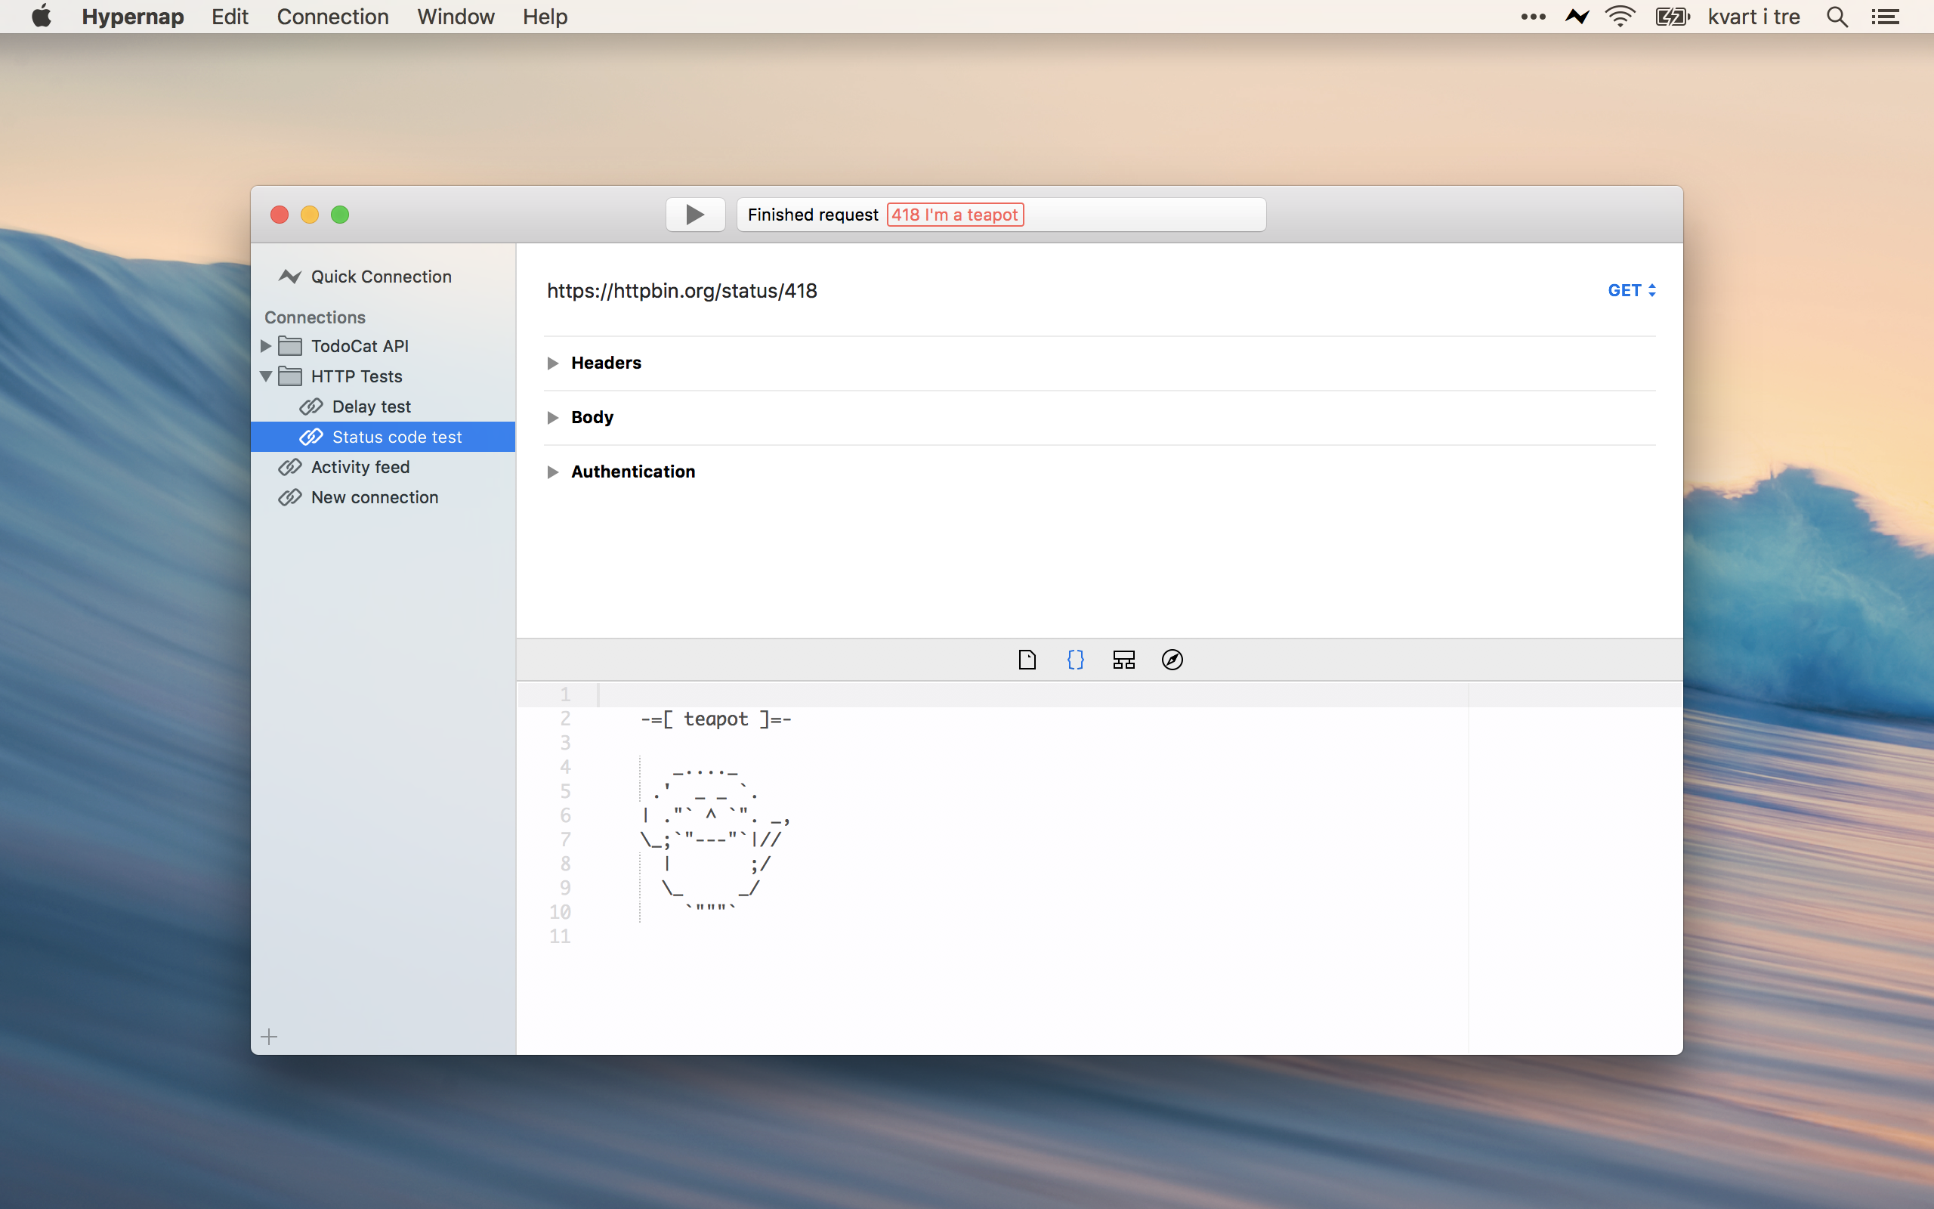This screenshot has width=1934, height=1209.
Task: Open the compass browser preview icon
Action: point(1172,660)
